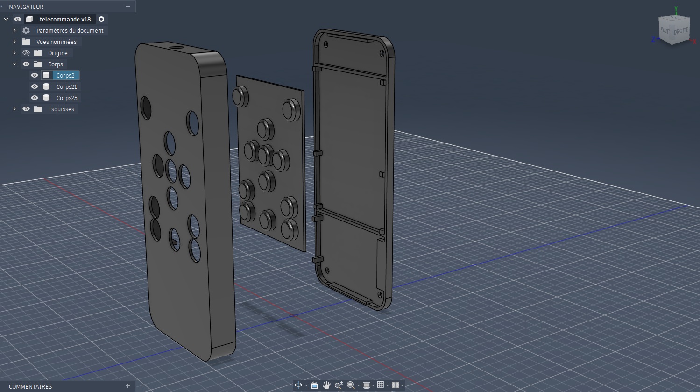Image resolution: width=700 pixels, height=392 pixels.
Task: Activate the Pan hand tool
Action: [x=326, y=385]
